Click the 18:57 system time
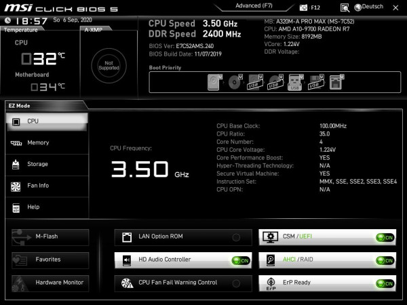The image size is (407, 305). pyautogui.click(x=32, y=21)
